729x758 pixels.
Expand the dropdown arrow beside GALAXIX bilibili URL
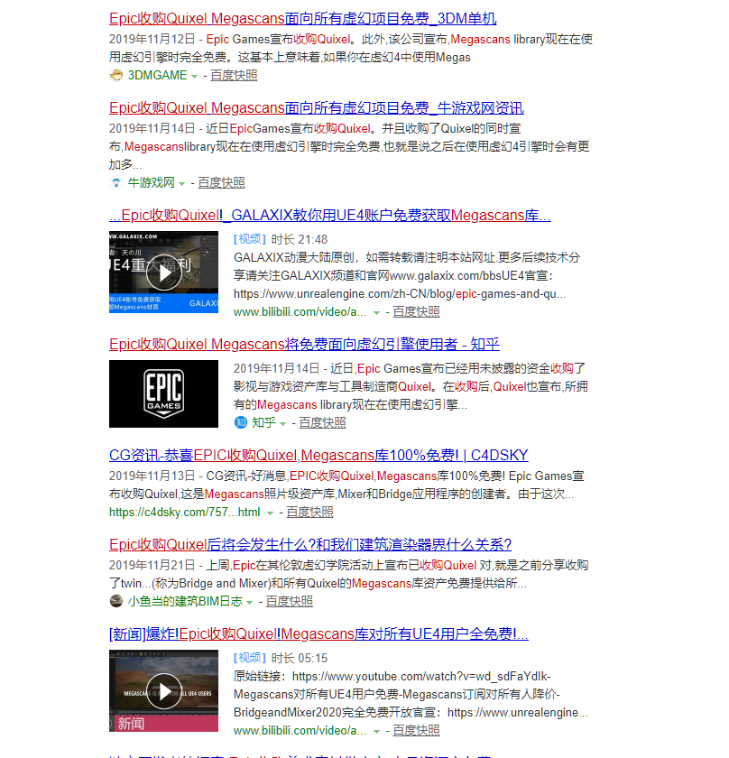(x=376, y=313)
